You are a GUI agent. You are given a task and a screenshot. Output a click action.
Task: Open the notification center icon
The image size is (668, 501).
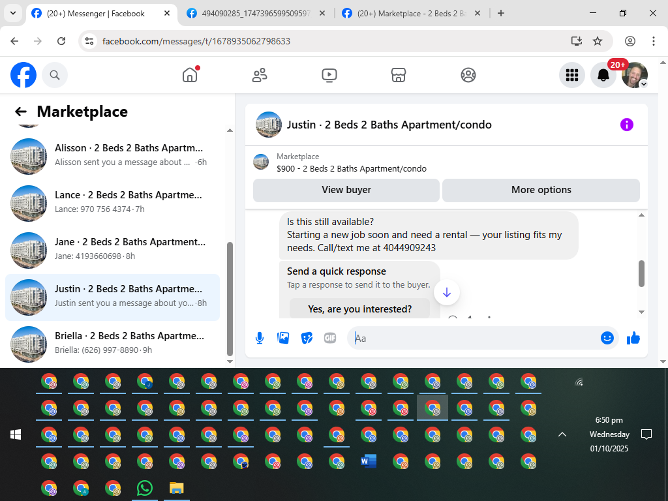pos(646,434)
